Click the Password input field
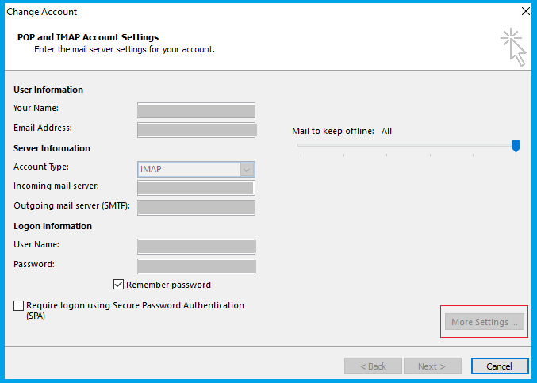Image resolution: width=537 pixels, height=383 pixels. 197,266
